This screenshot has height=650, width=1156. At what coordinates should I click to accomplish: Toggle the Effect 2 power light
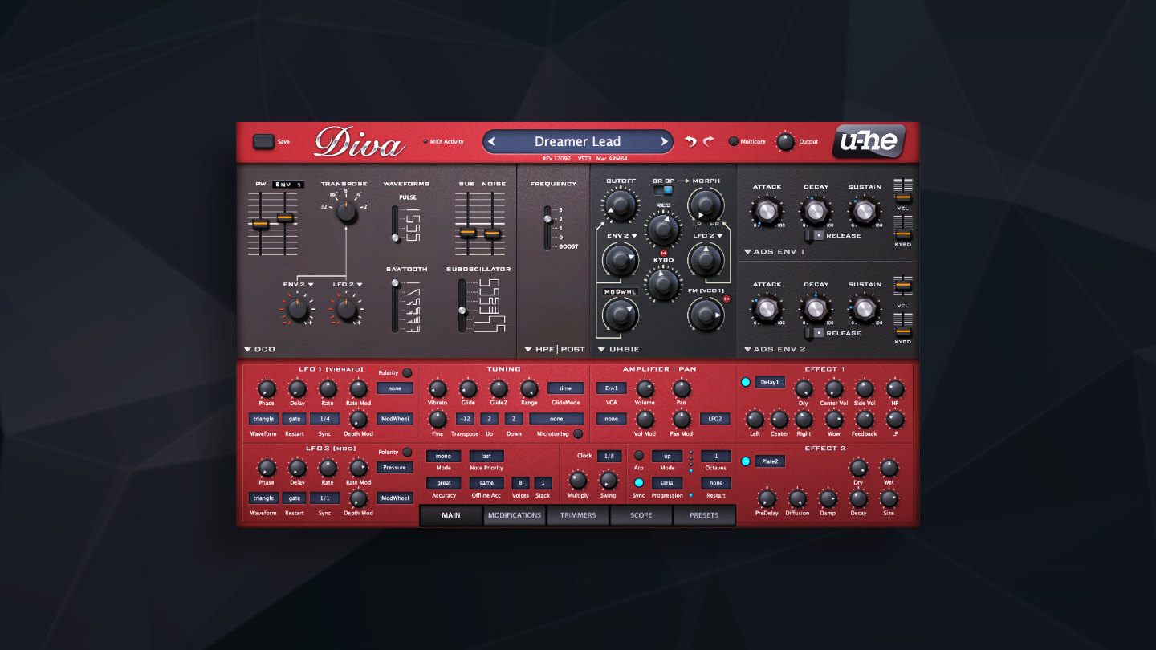click(746, 461)
